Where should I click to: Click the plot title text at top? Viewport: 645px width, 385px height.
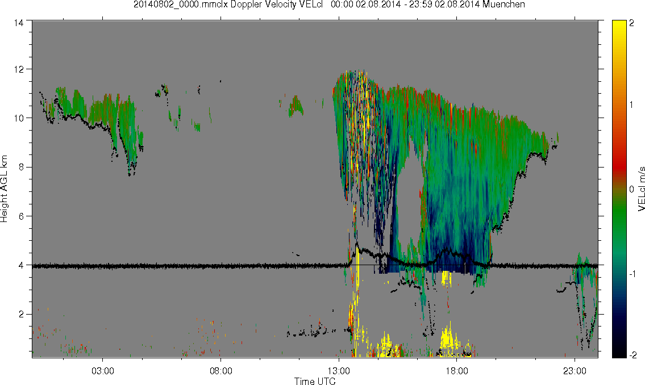coord(329,5)
